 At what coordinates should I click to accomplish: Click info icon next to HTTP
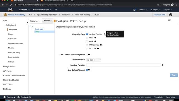point(95,38)
